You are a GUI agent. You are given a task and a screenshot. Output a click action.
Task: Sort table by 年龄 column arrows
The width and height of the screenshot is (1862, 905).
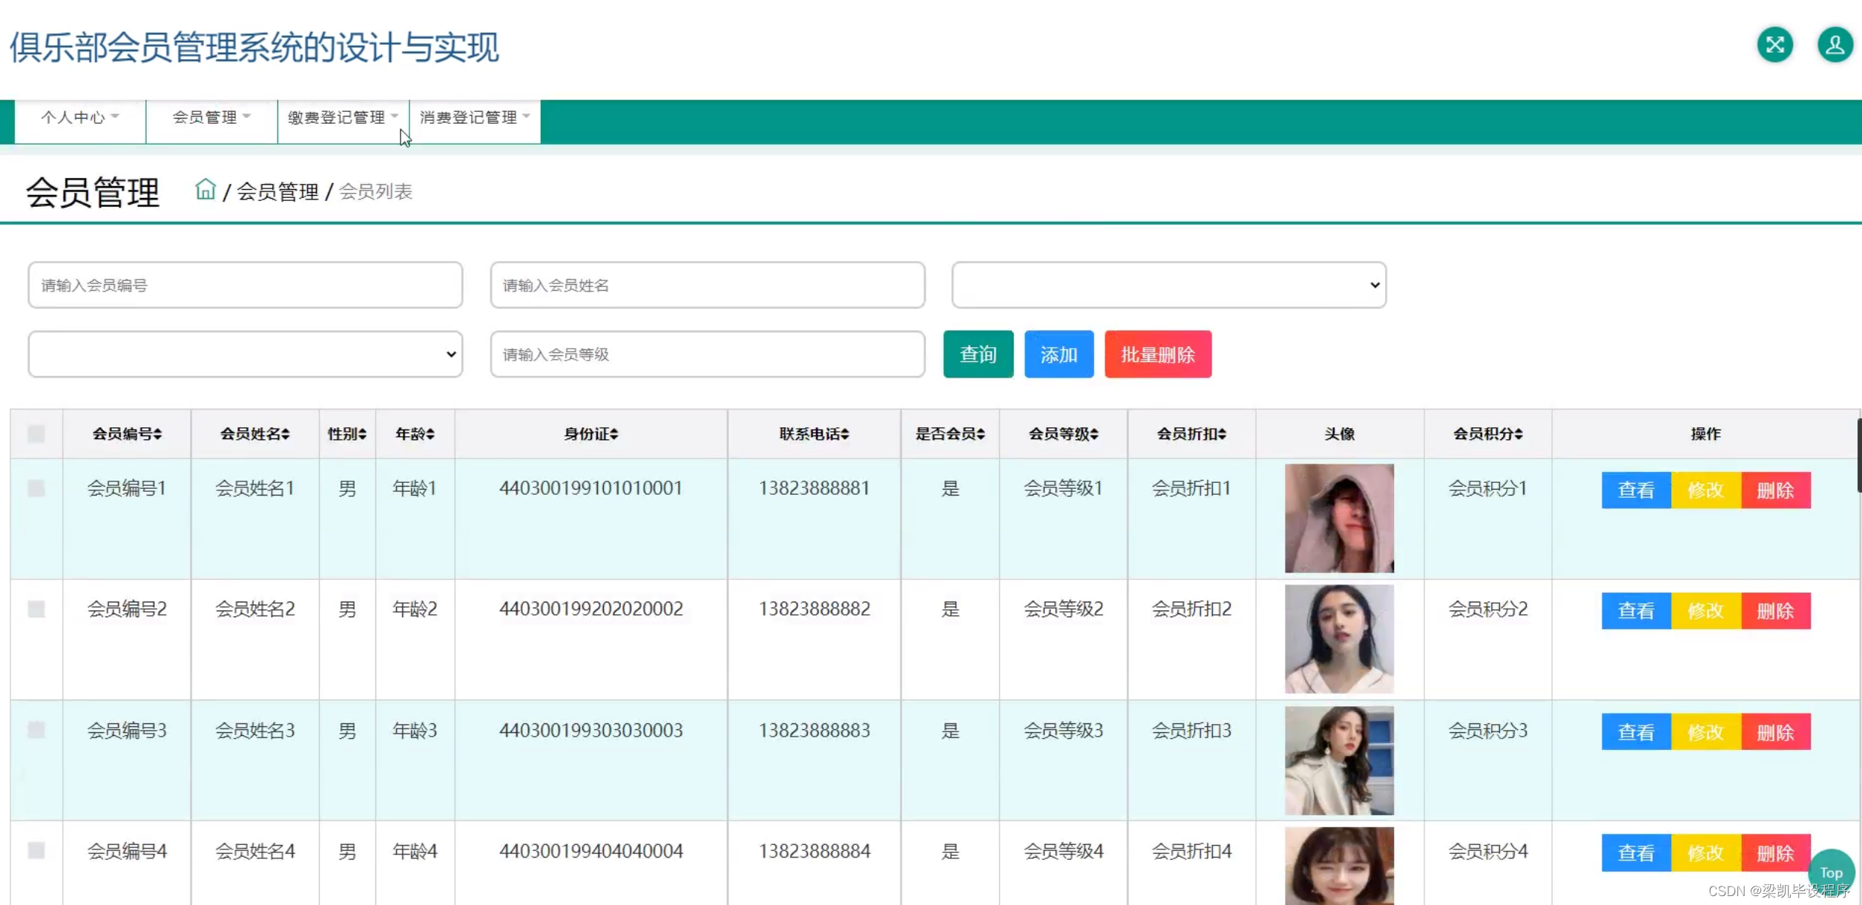(x=430, y=434)
